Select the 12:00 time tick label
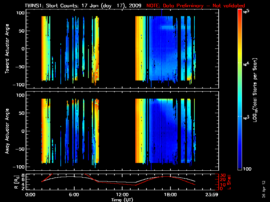 pyautogui.click(x=122, y=195)
